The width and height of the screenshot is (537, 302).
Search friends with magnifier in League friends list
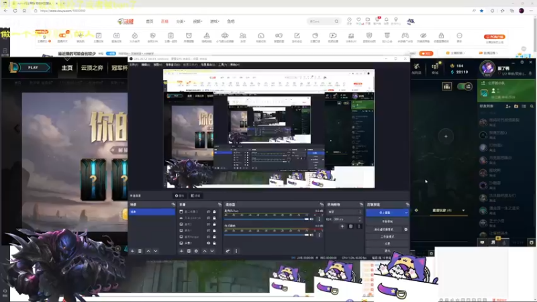click(532, 107)
